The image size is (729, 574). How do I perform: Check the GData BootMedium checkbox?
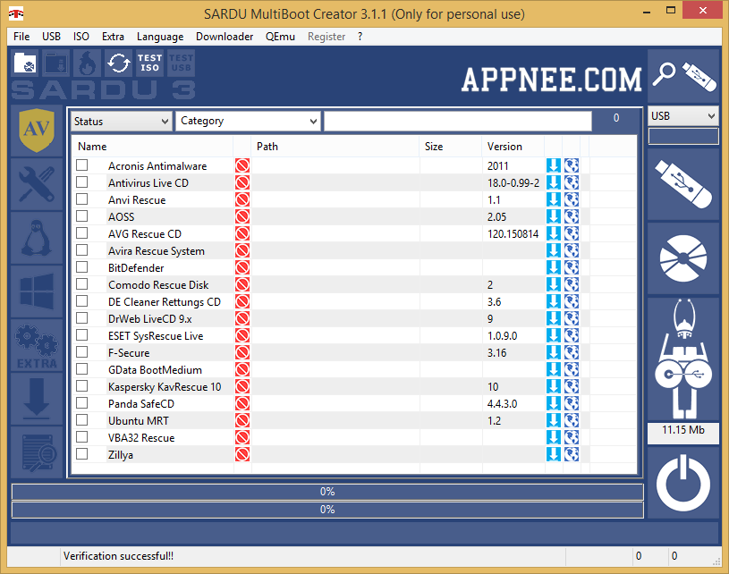coord(81,369)
